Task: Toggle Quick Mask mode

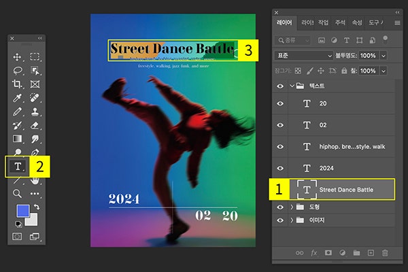Action: (17, 237)
